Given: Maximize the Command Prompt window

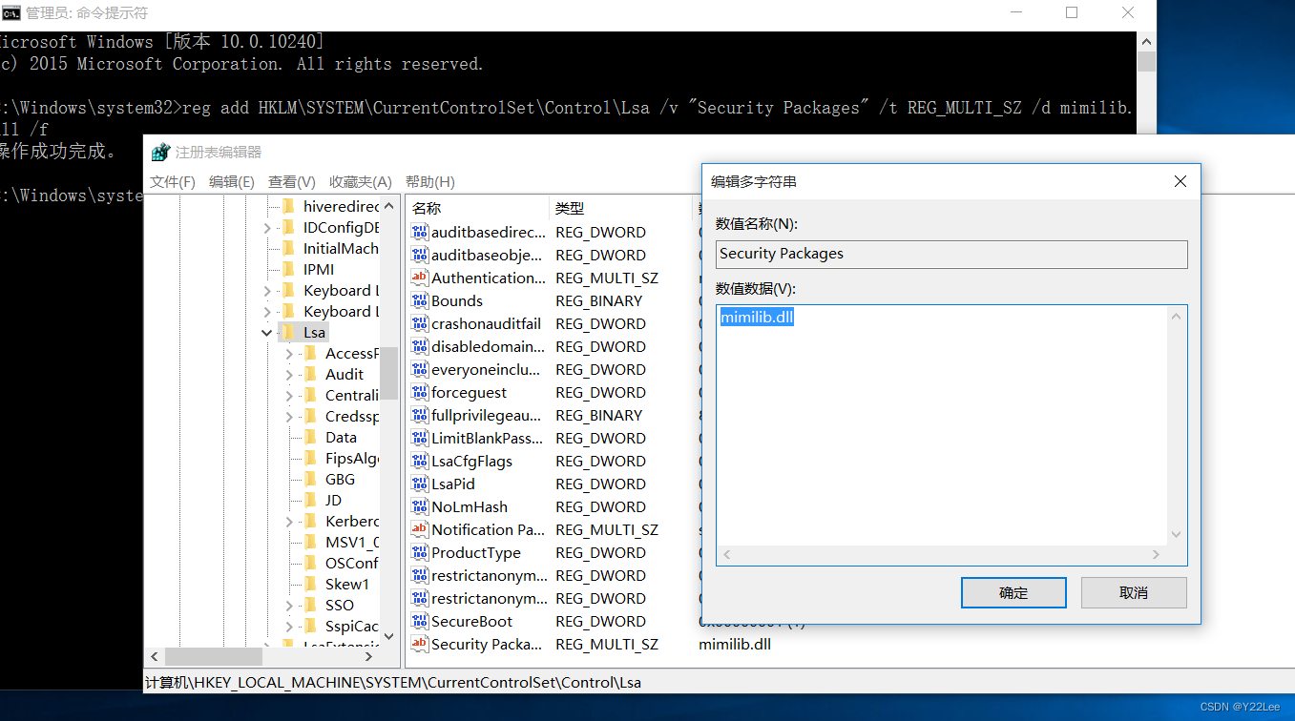Looking at the screenshot, I should click(x=1072, y=13).
